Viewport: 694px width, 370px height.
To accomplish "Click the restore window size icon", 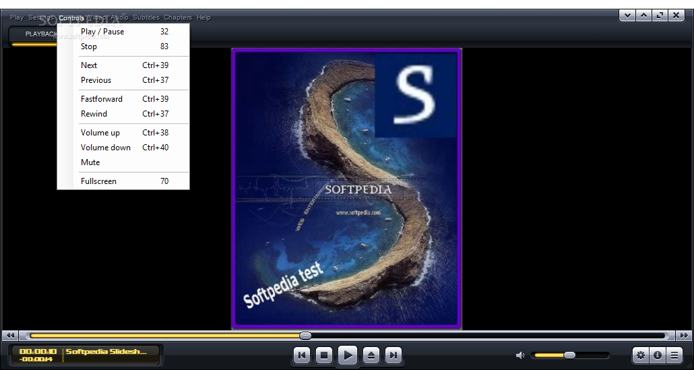I will point(660,16).
